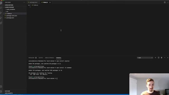
Task: Create a new terminal with plus icon
Action: (156, 58)
